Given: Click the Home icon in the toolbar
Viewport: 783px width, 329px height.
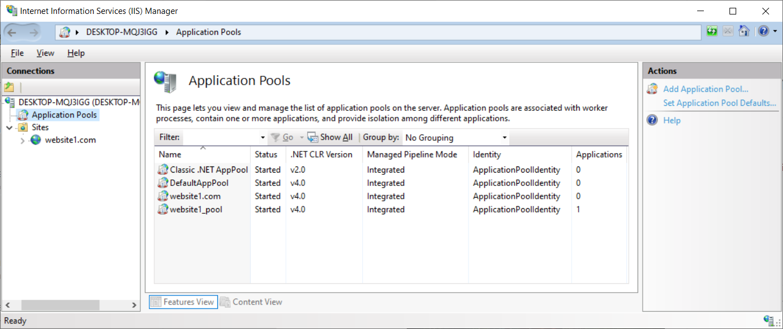Looking at the screenshot, I should pos(744,31).
